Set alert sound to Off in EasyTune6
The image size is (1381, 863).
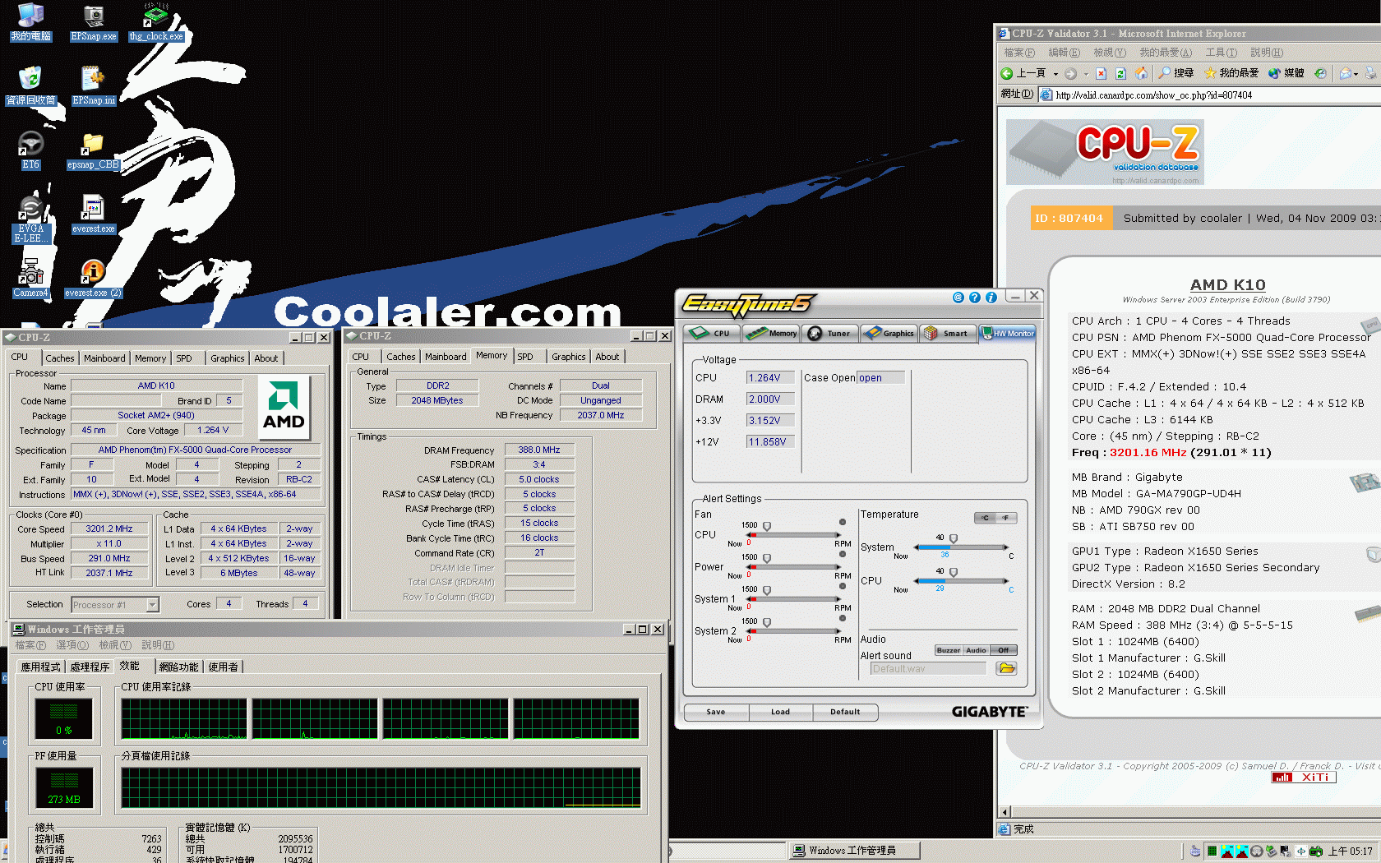(1004, 650)
